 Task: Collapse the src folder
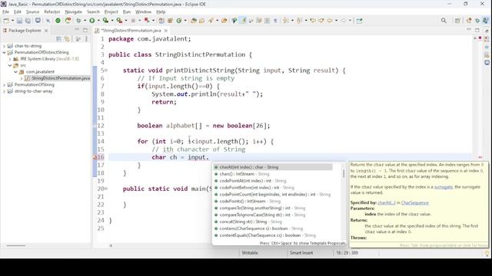pos(10,65)
